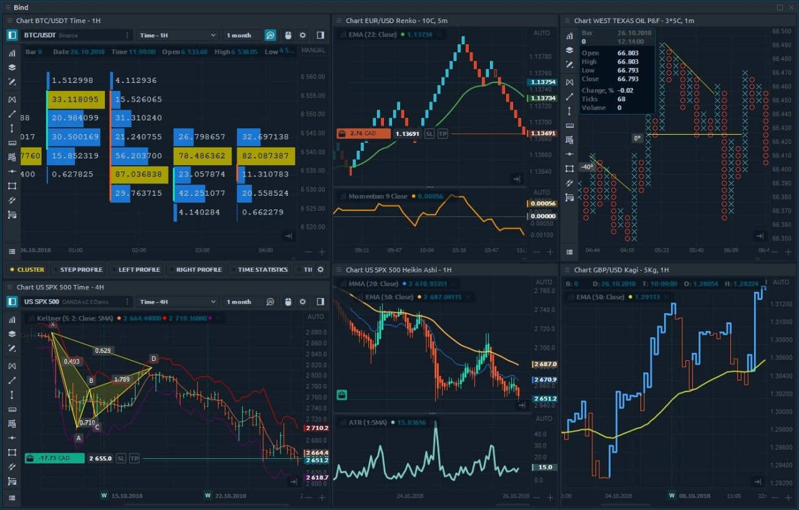Screen dimensions: 799x510
Task: Select Chart US SPX 500 Time - 4H title
Action: tap(61, 287)
